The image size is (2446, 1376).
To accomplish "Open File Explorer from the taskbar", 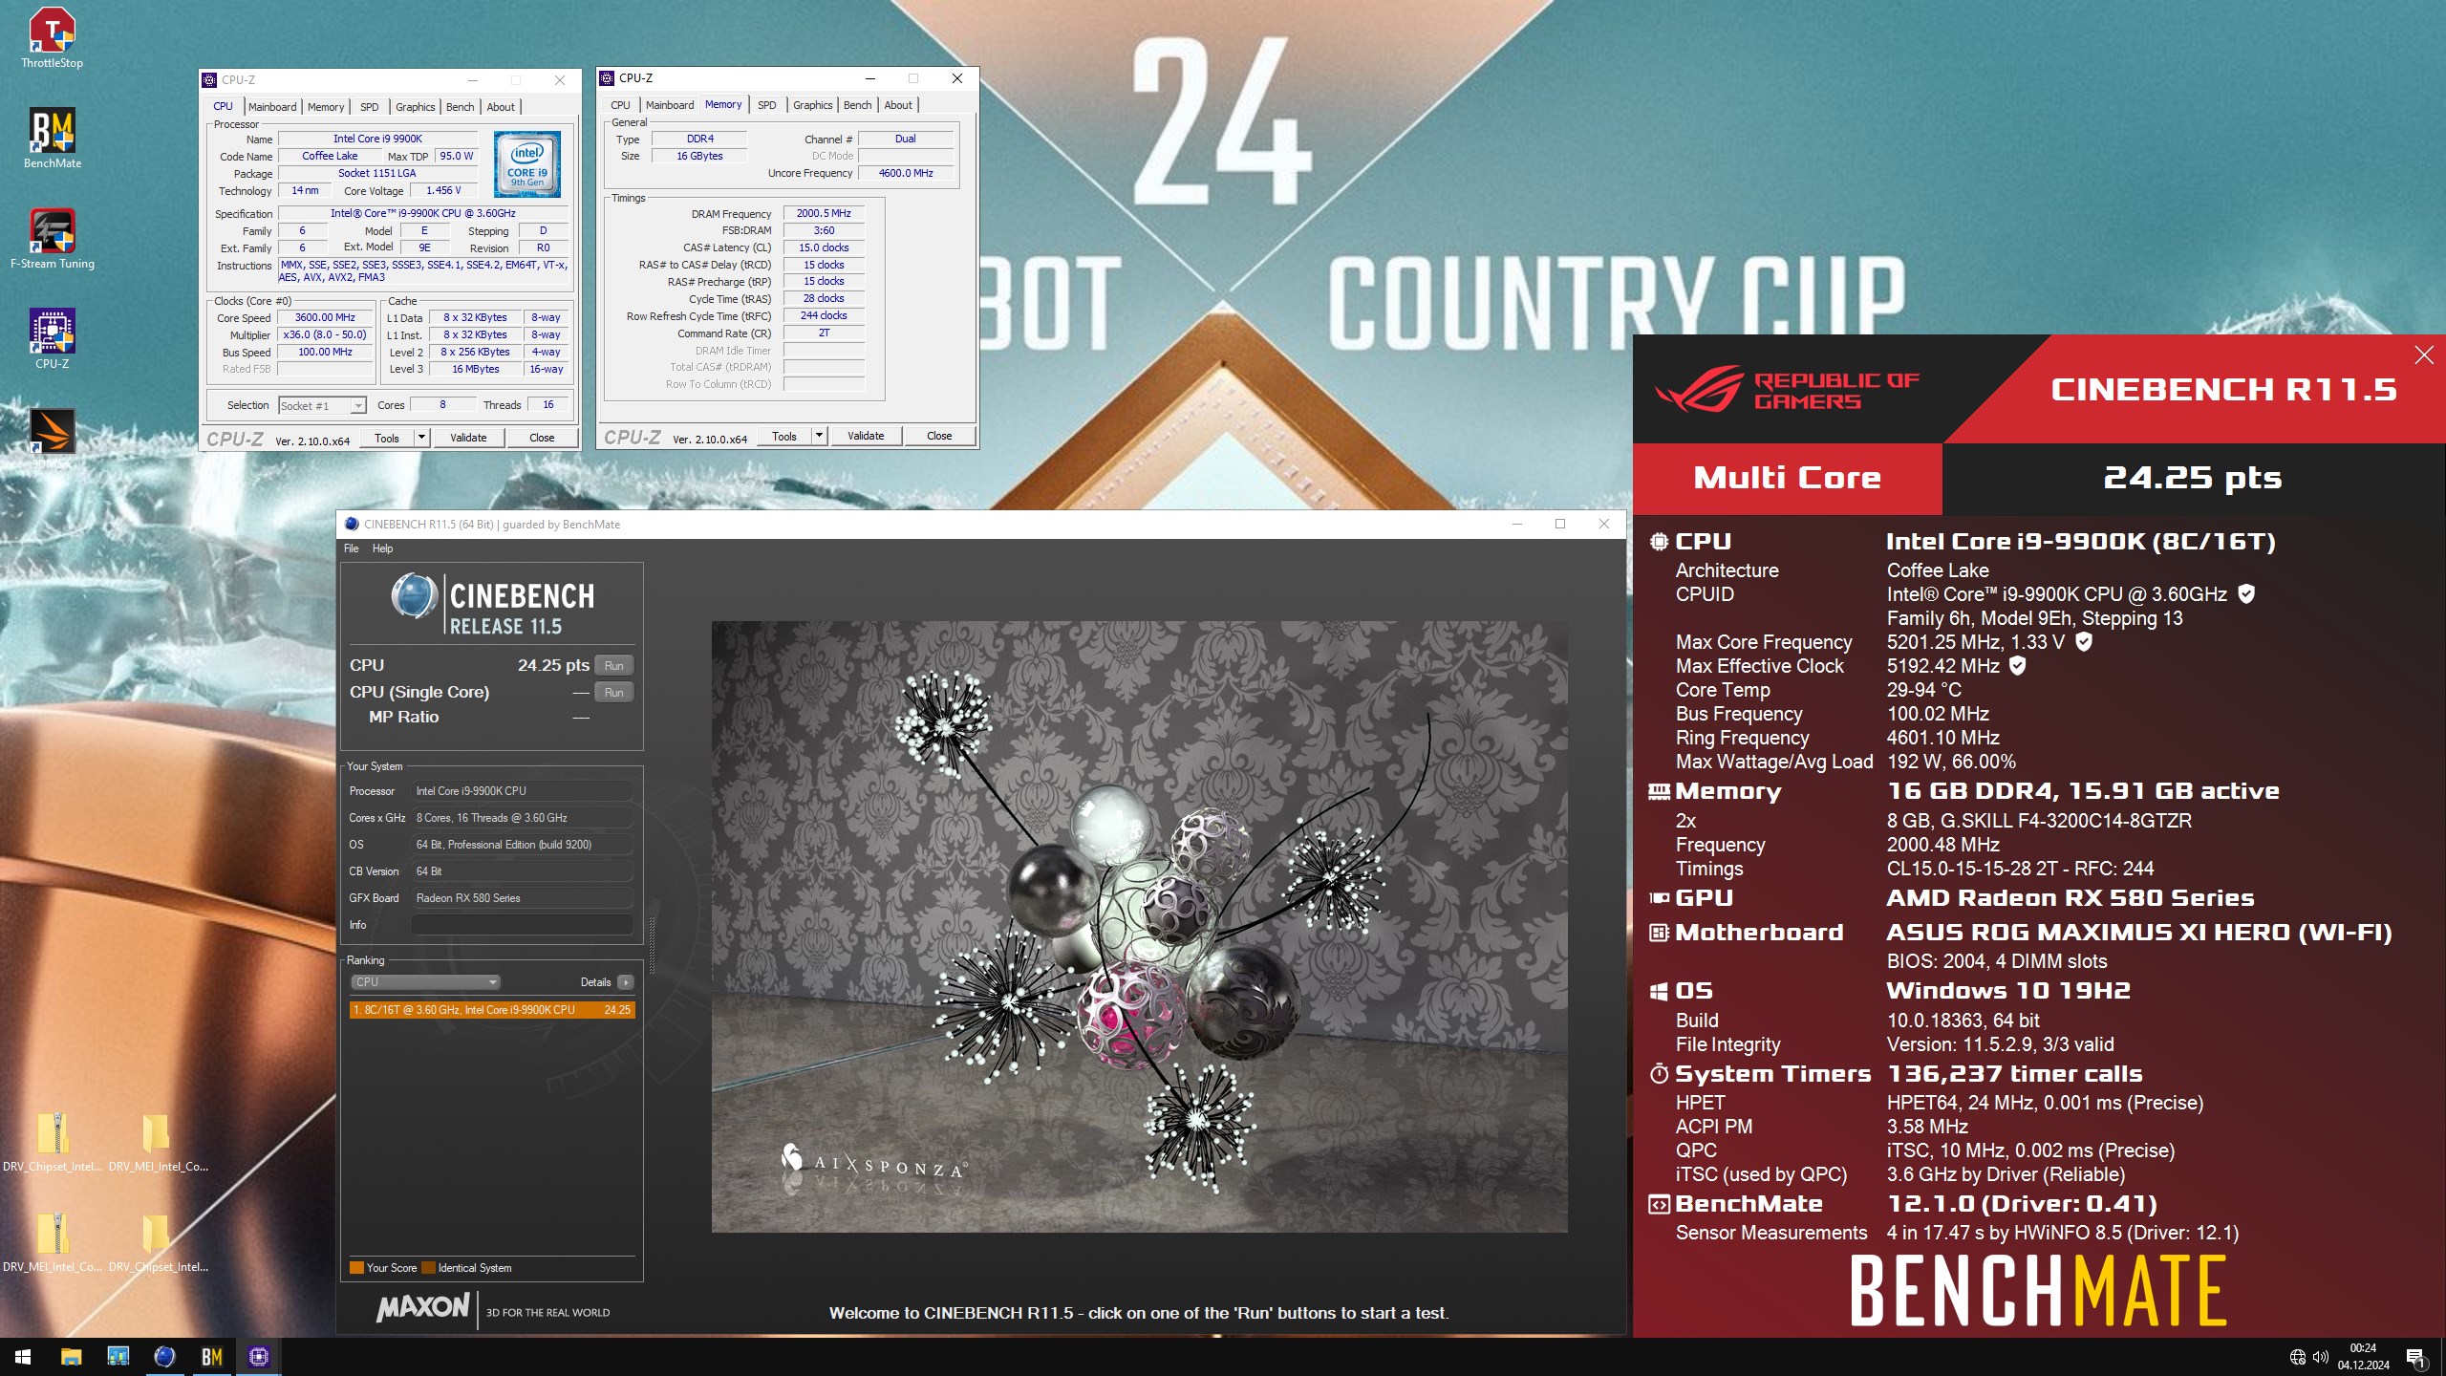I will pyautogui.click(x=71, y=1356).
